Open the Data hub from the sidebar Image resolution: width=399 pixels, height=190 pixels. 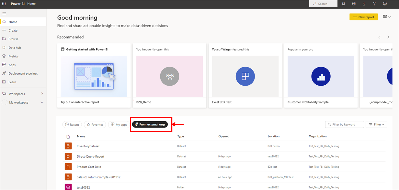click(15, 47)
